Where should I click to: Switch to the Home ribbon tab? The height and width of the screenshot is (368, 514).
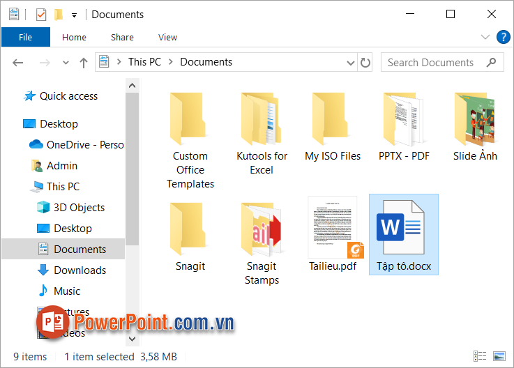pos(74,38)
